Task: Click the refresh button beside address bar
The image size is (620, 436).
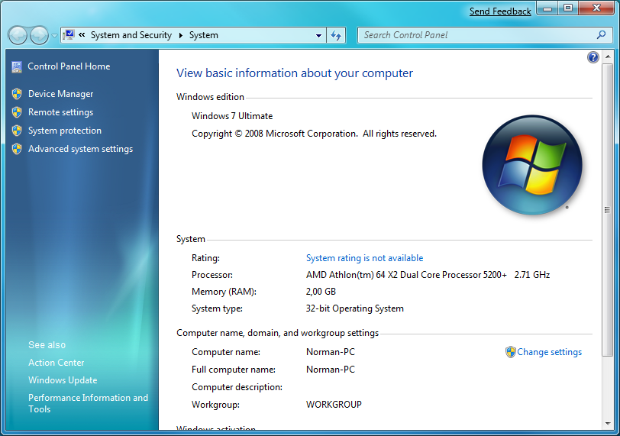Action: [336, 35]
